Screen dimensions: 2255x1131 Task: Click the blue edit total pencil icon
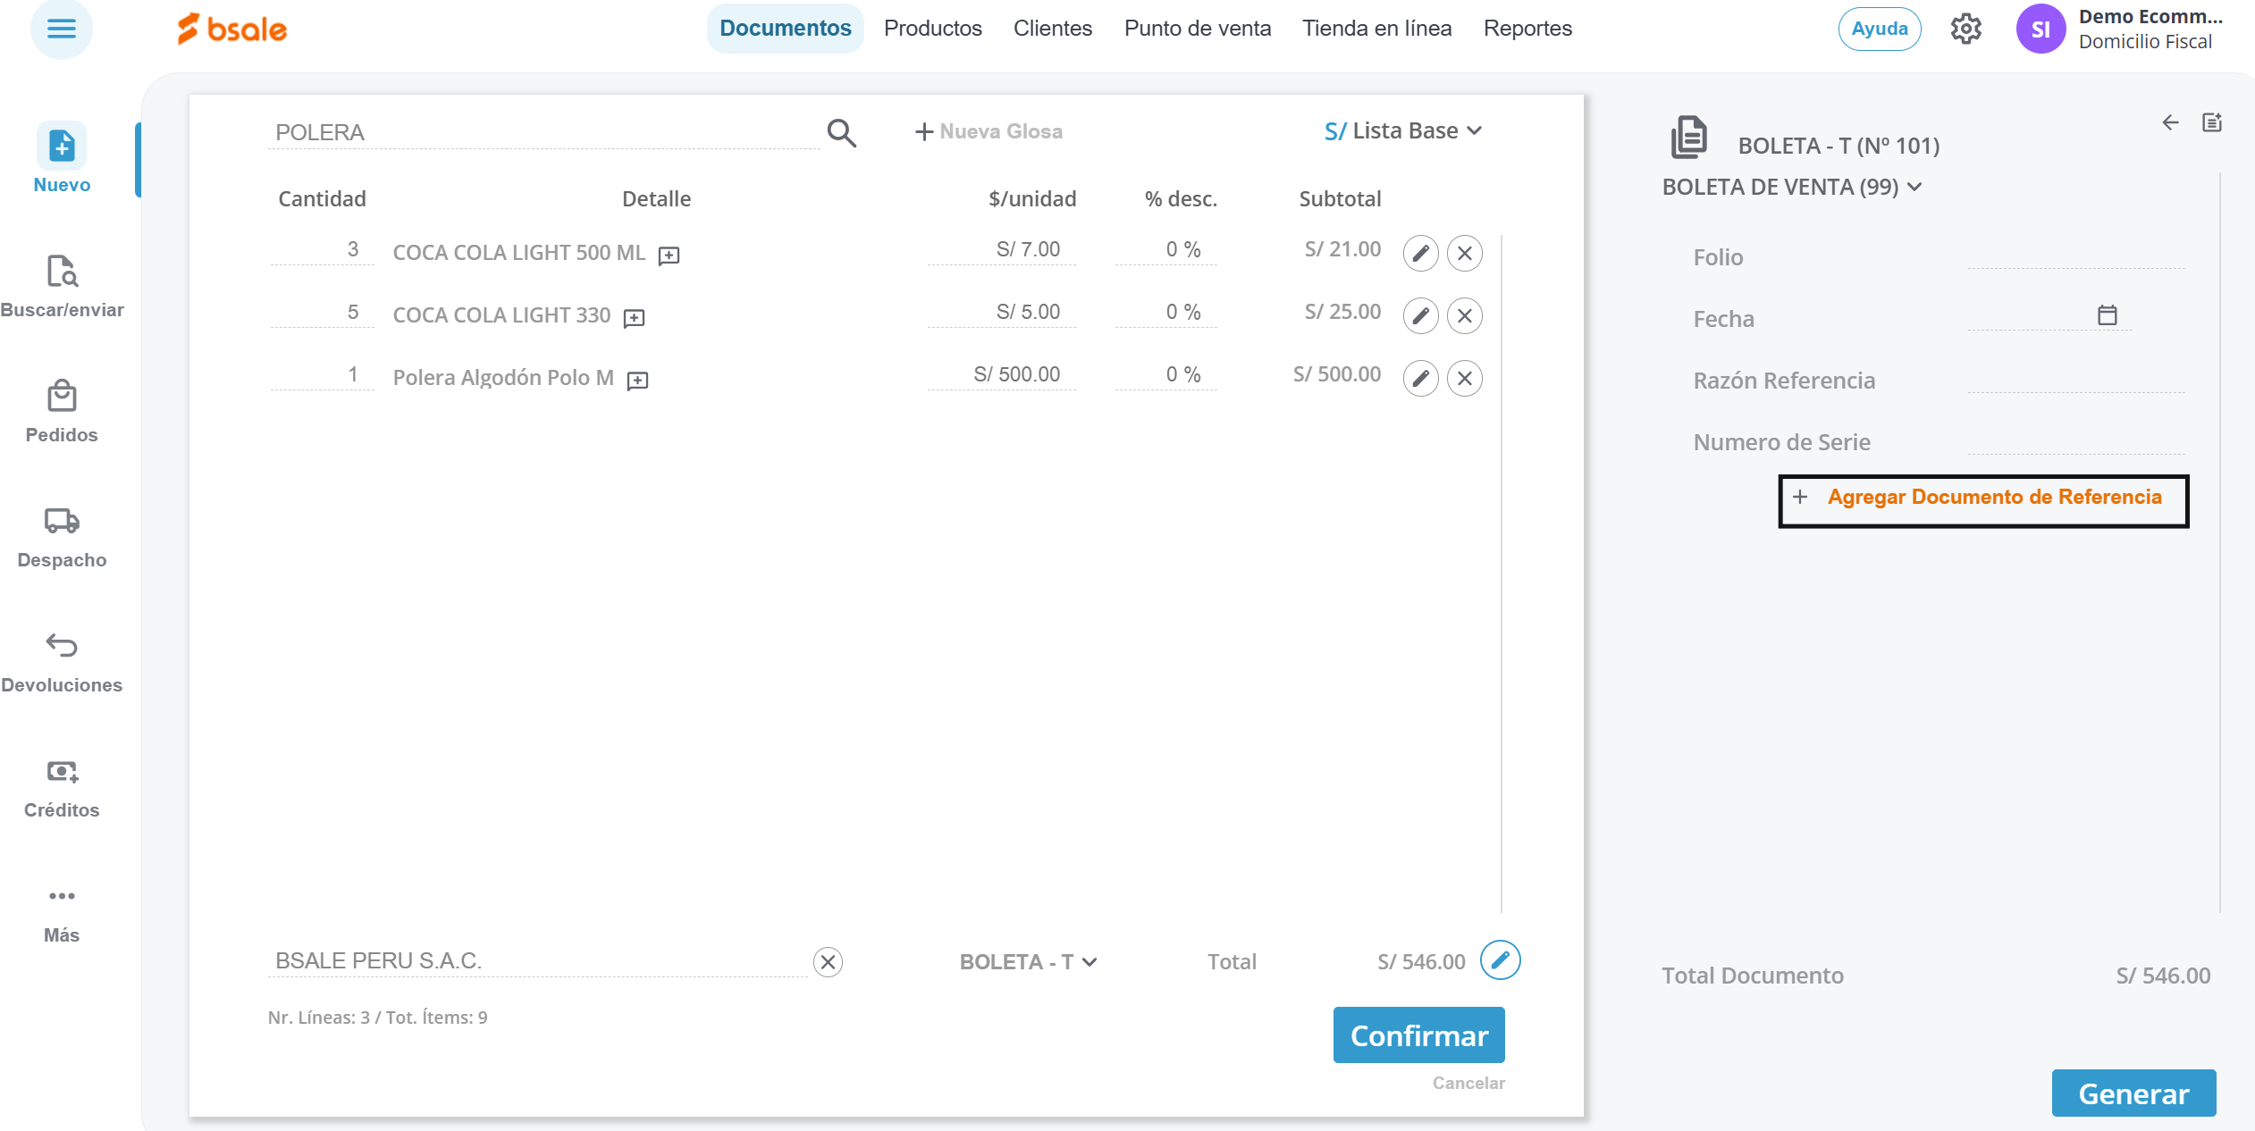tap(1500, 960)
